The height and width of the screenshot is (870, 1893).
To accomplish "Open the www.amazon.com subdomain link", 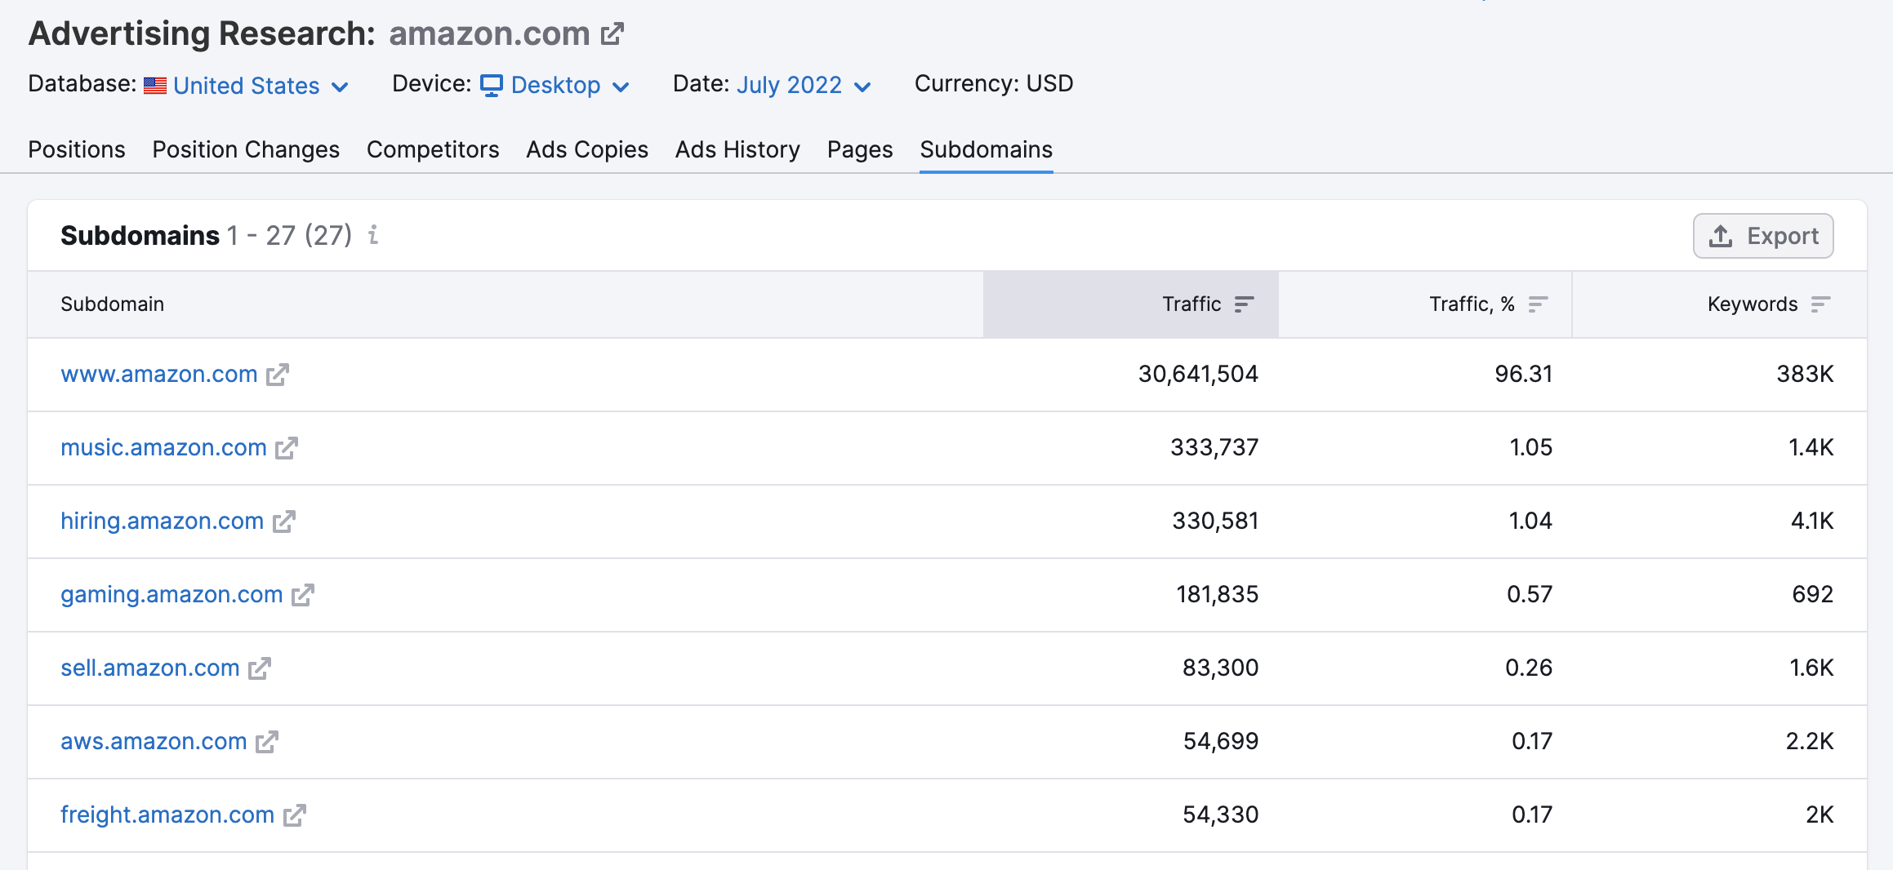I will tap(159, 374).
